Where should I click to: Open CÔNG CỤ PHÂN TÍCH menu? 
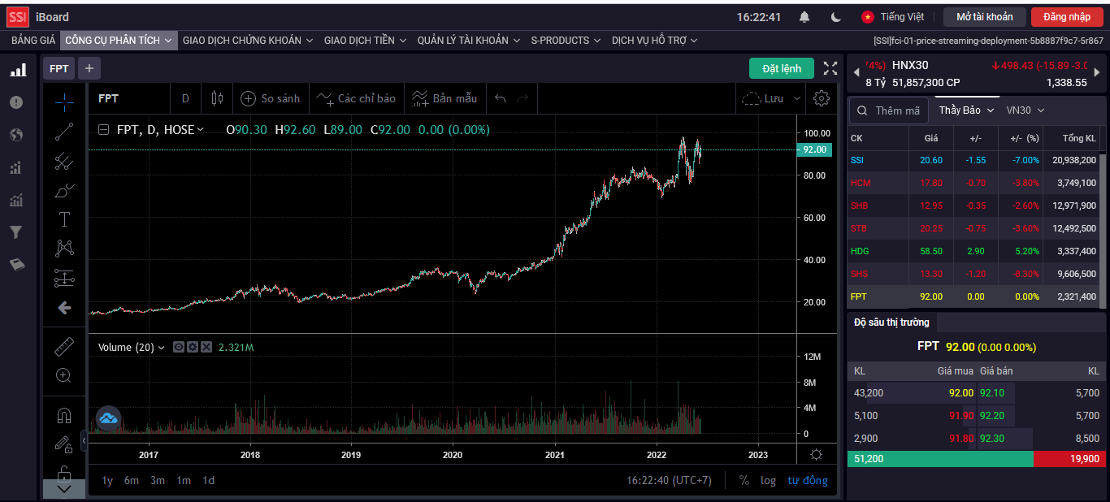pos(119,40)
